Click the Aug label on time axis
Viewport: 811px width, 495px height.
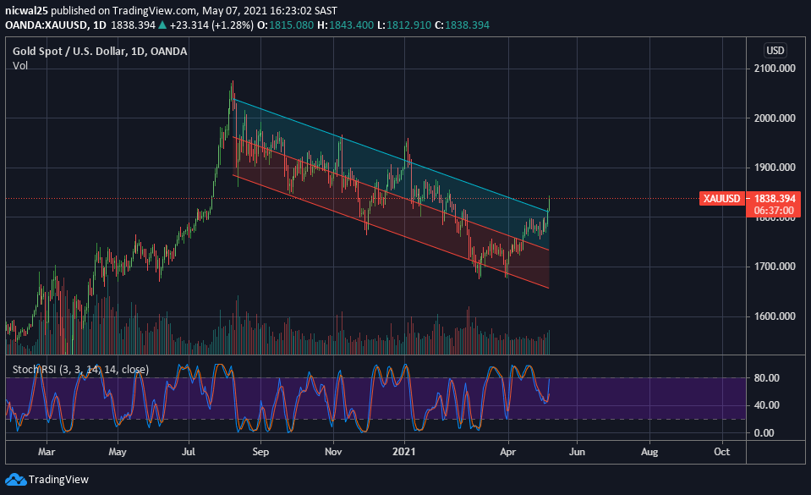pyautogui.click(x=649, y=452)
